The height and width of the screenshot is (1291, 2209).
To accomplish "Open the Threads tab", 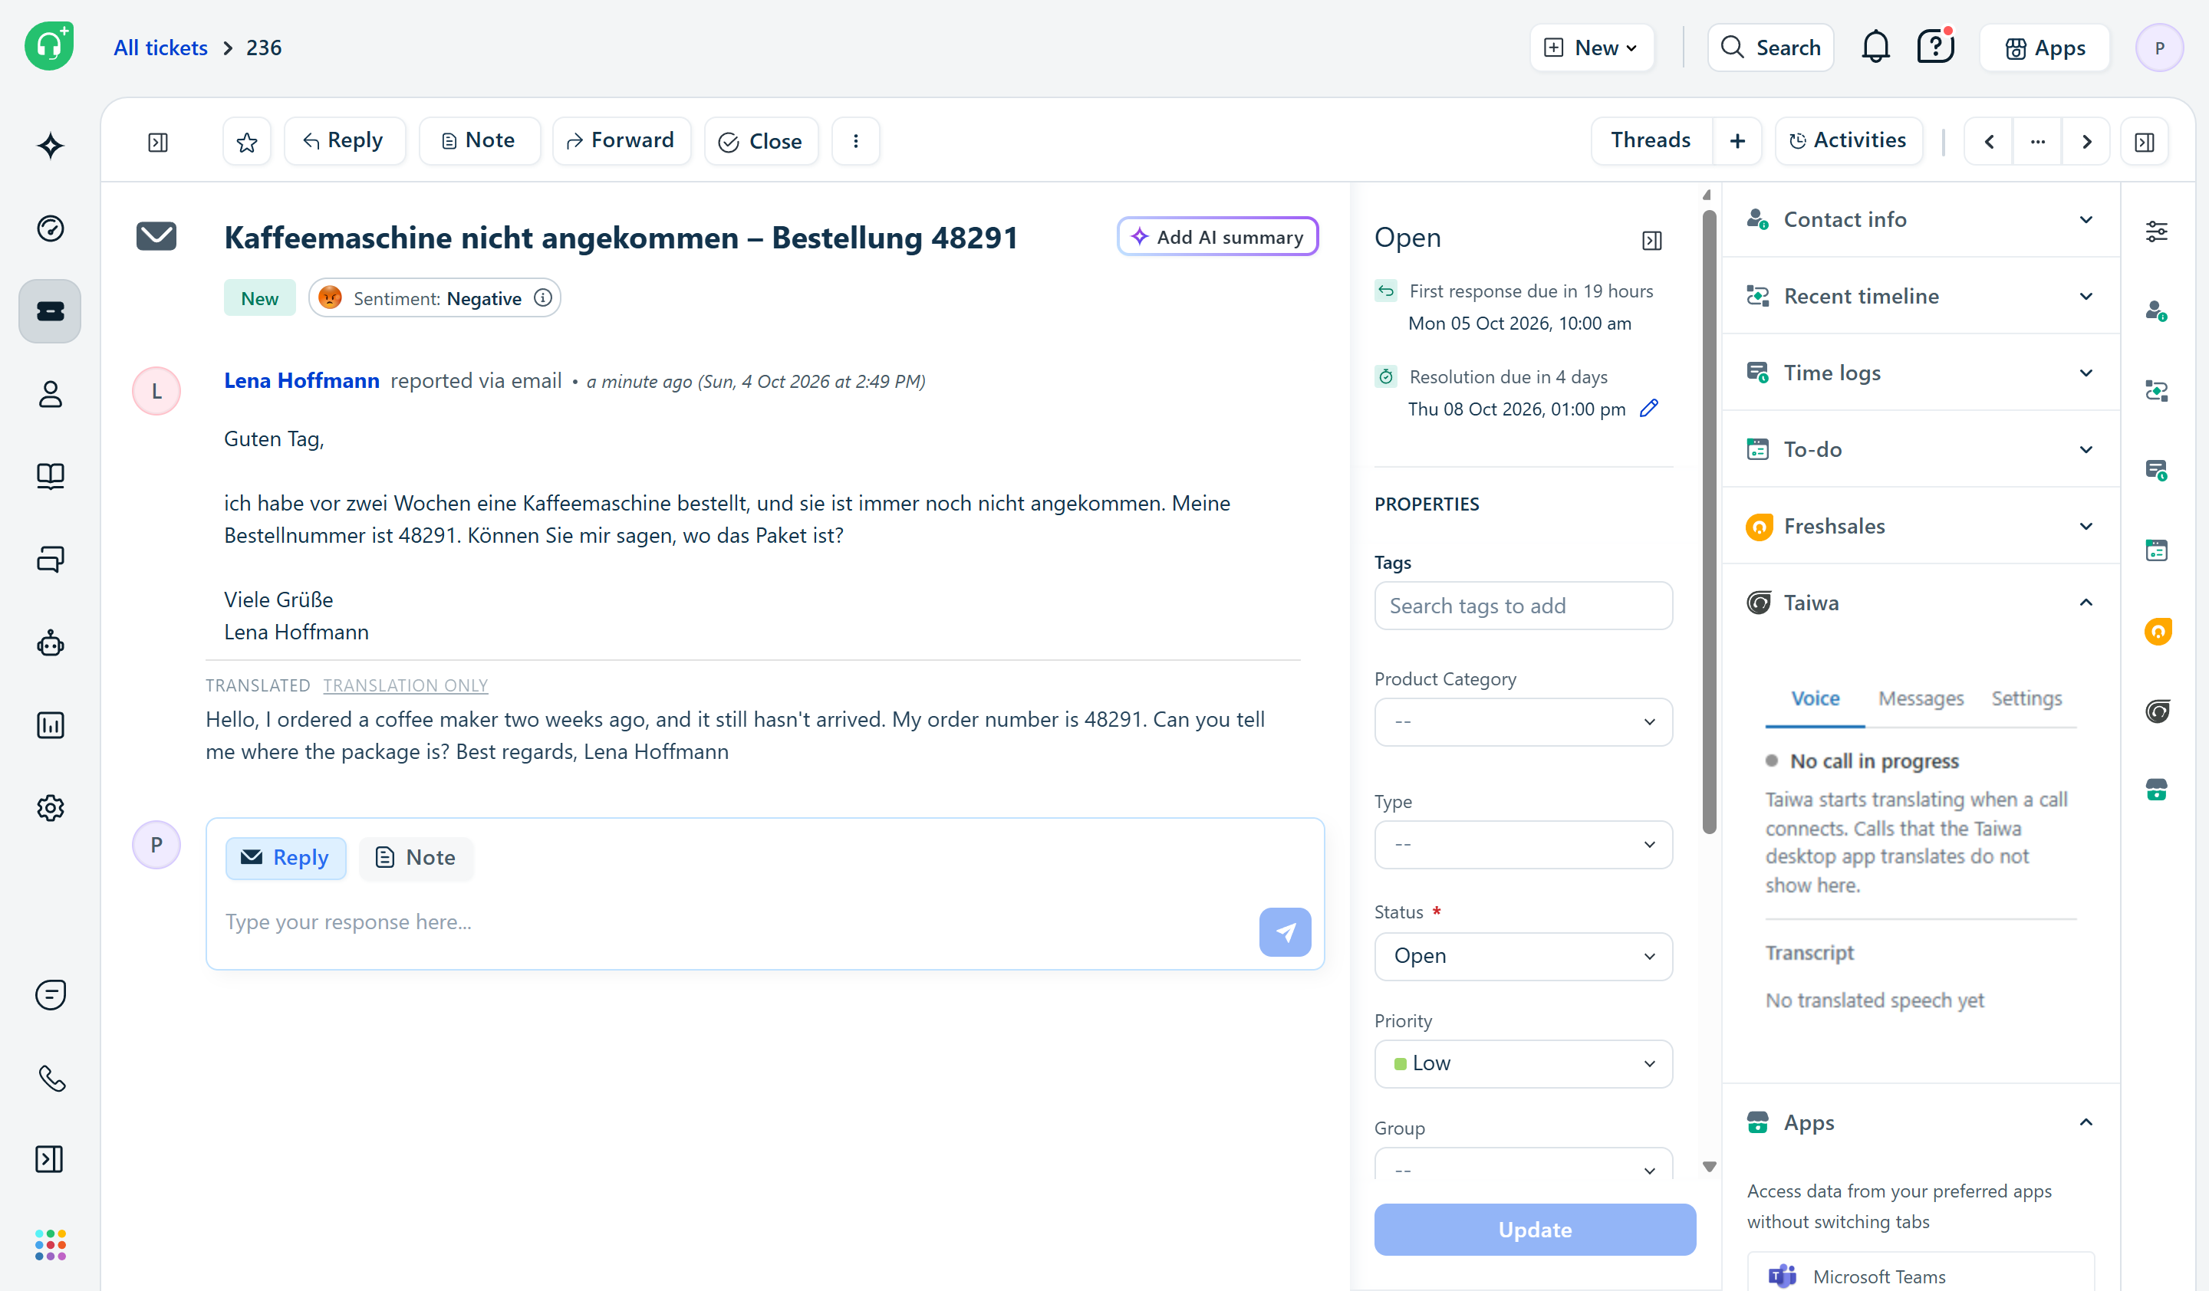I will coord(1651,140).
